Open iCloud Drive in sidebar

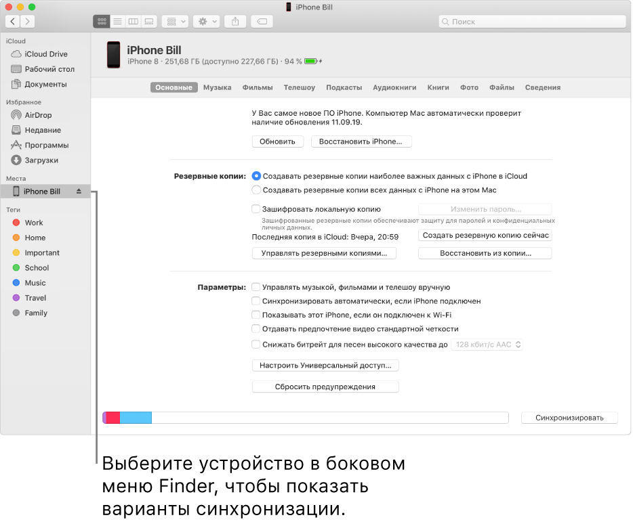click(45, 54)
